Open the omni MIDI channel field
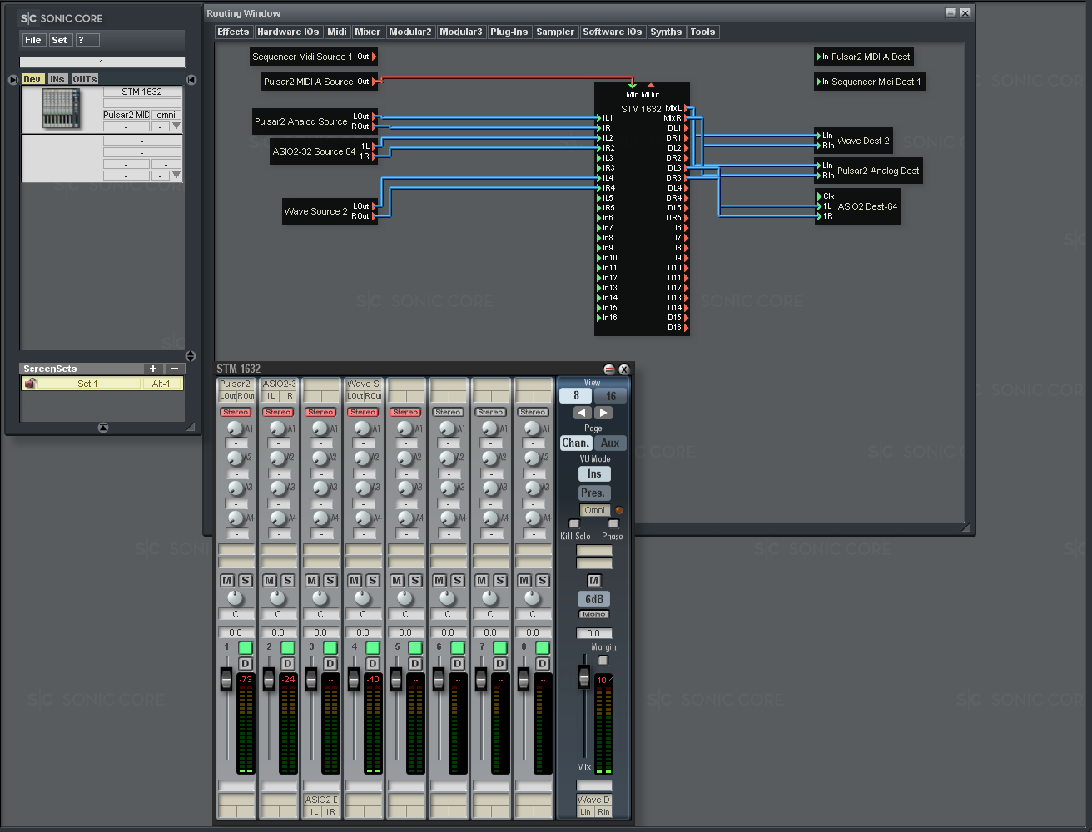1092x832 pixels. 166,115
